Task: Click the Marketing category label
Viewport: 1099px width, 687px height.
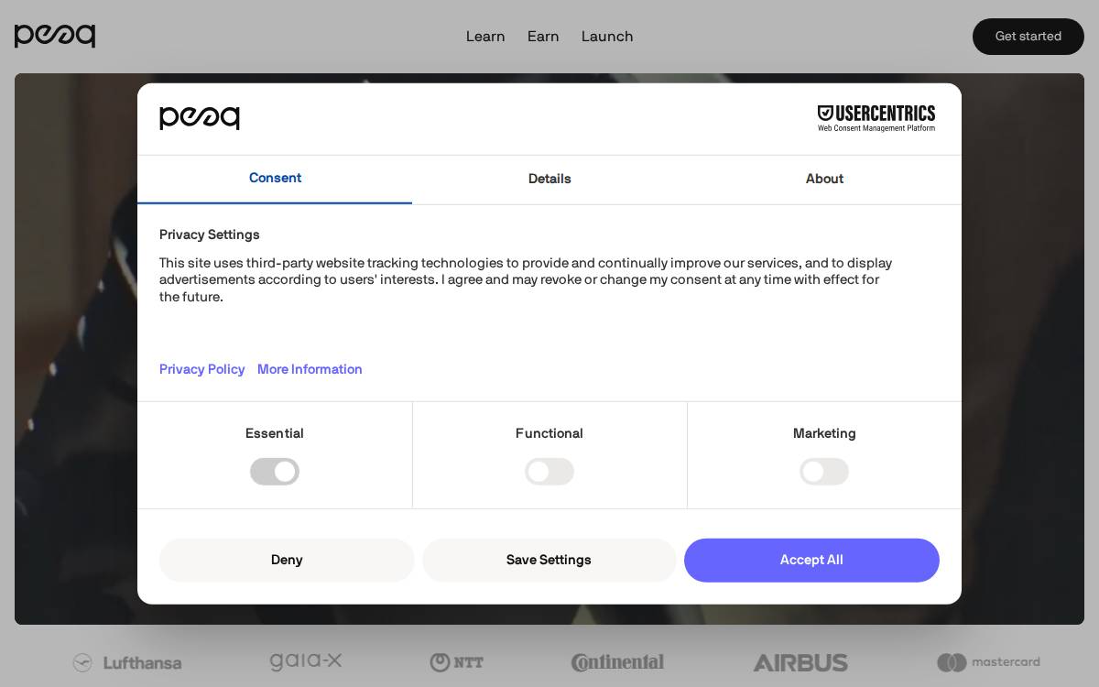Action: click(x=824, y=433)
